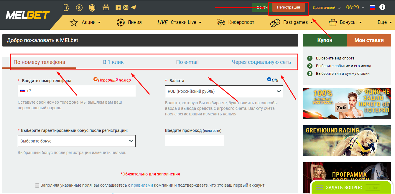Click the Russian flag language icon
This screenshot has height=194, width=395.
click(x=372, y=8)
